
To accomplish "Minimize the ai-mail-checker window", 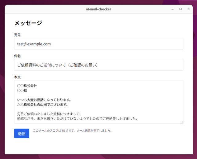I will (x=173, y=9).
